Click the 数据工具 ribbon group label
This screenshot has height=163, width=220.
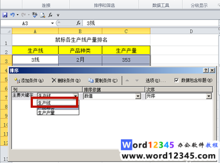pos(161,5)
